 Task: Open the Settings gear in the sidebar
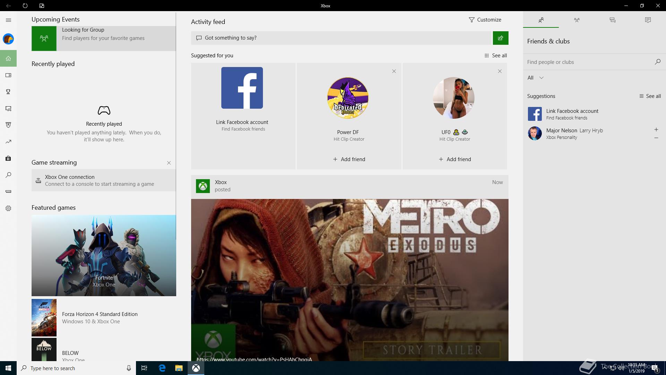[x=8, y=208]
